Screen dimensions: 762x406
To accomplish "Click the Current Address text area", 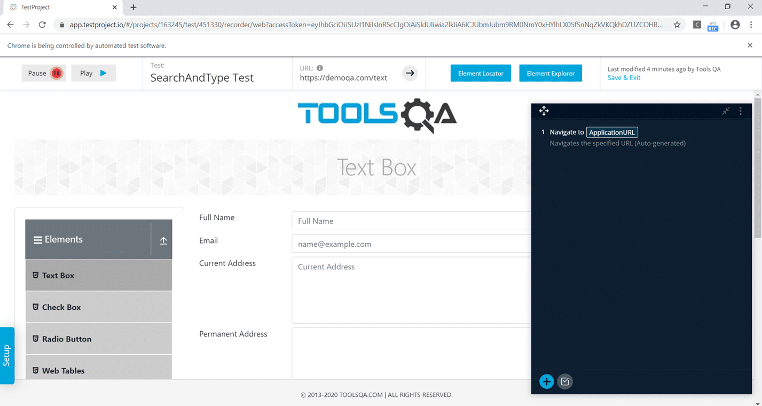I will (x=412, y=290).
